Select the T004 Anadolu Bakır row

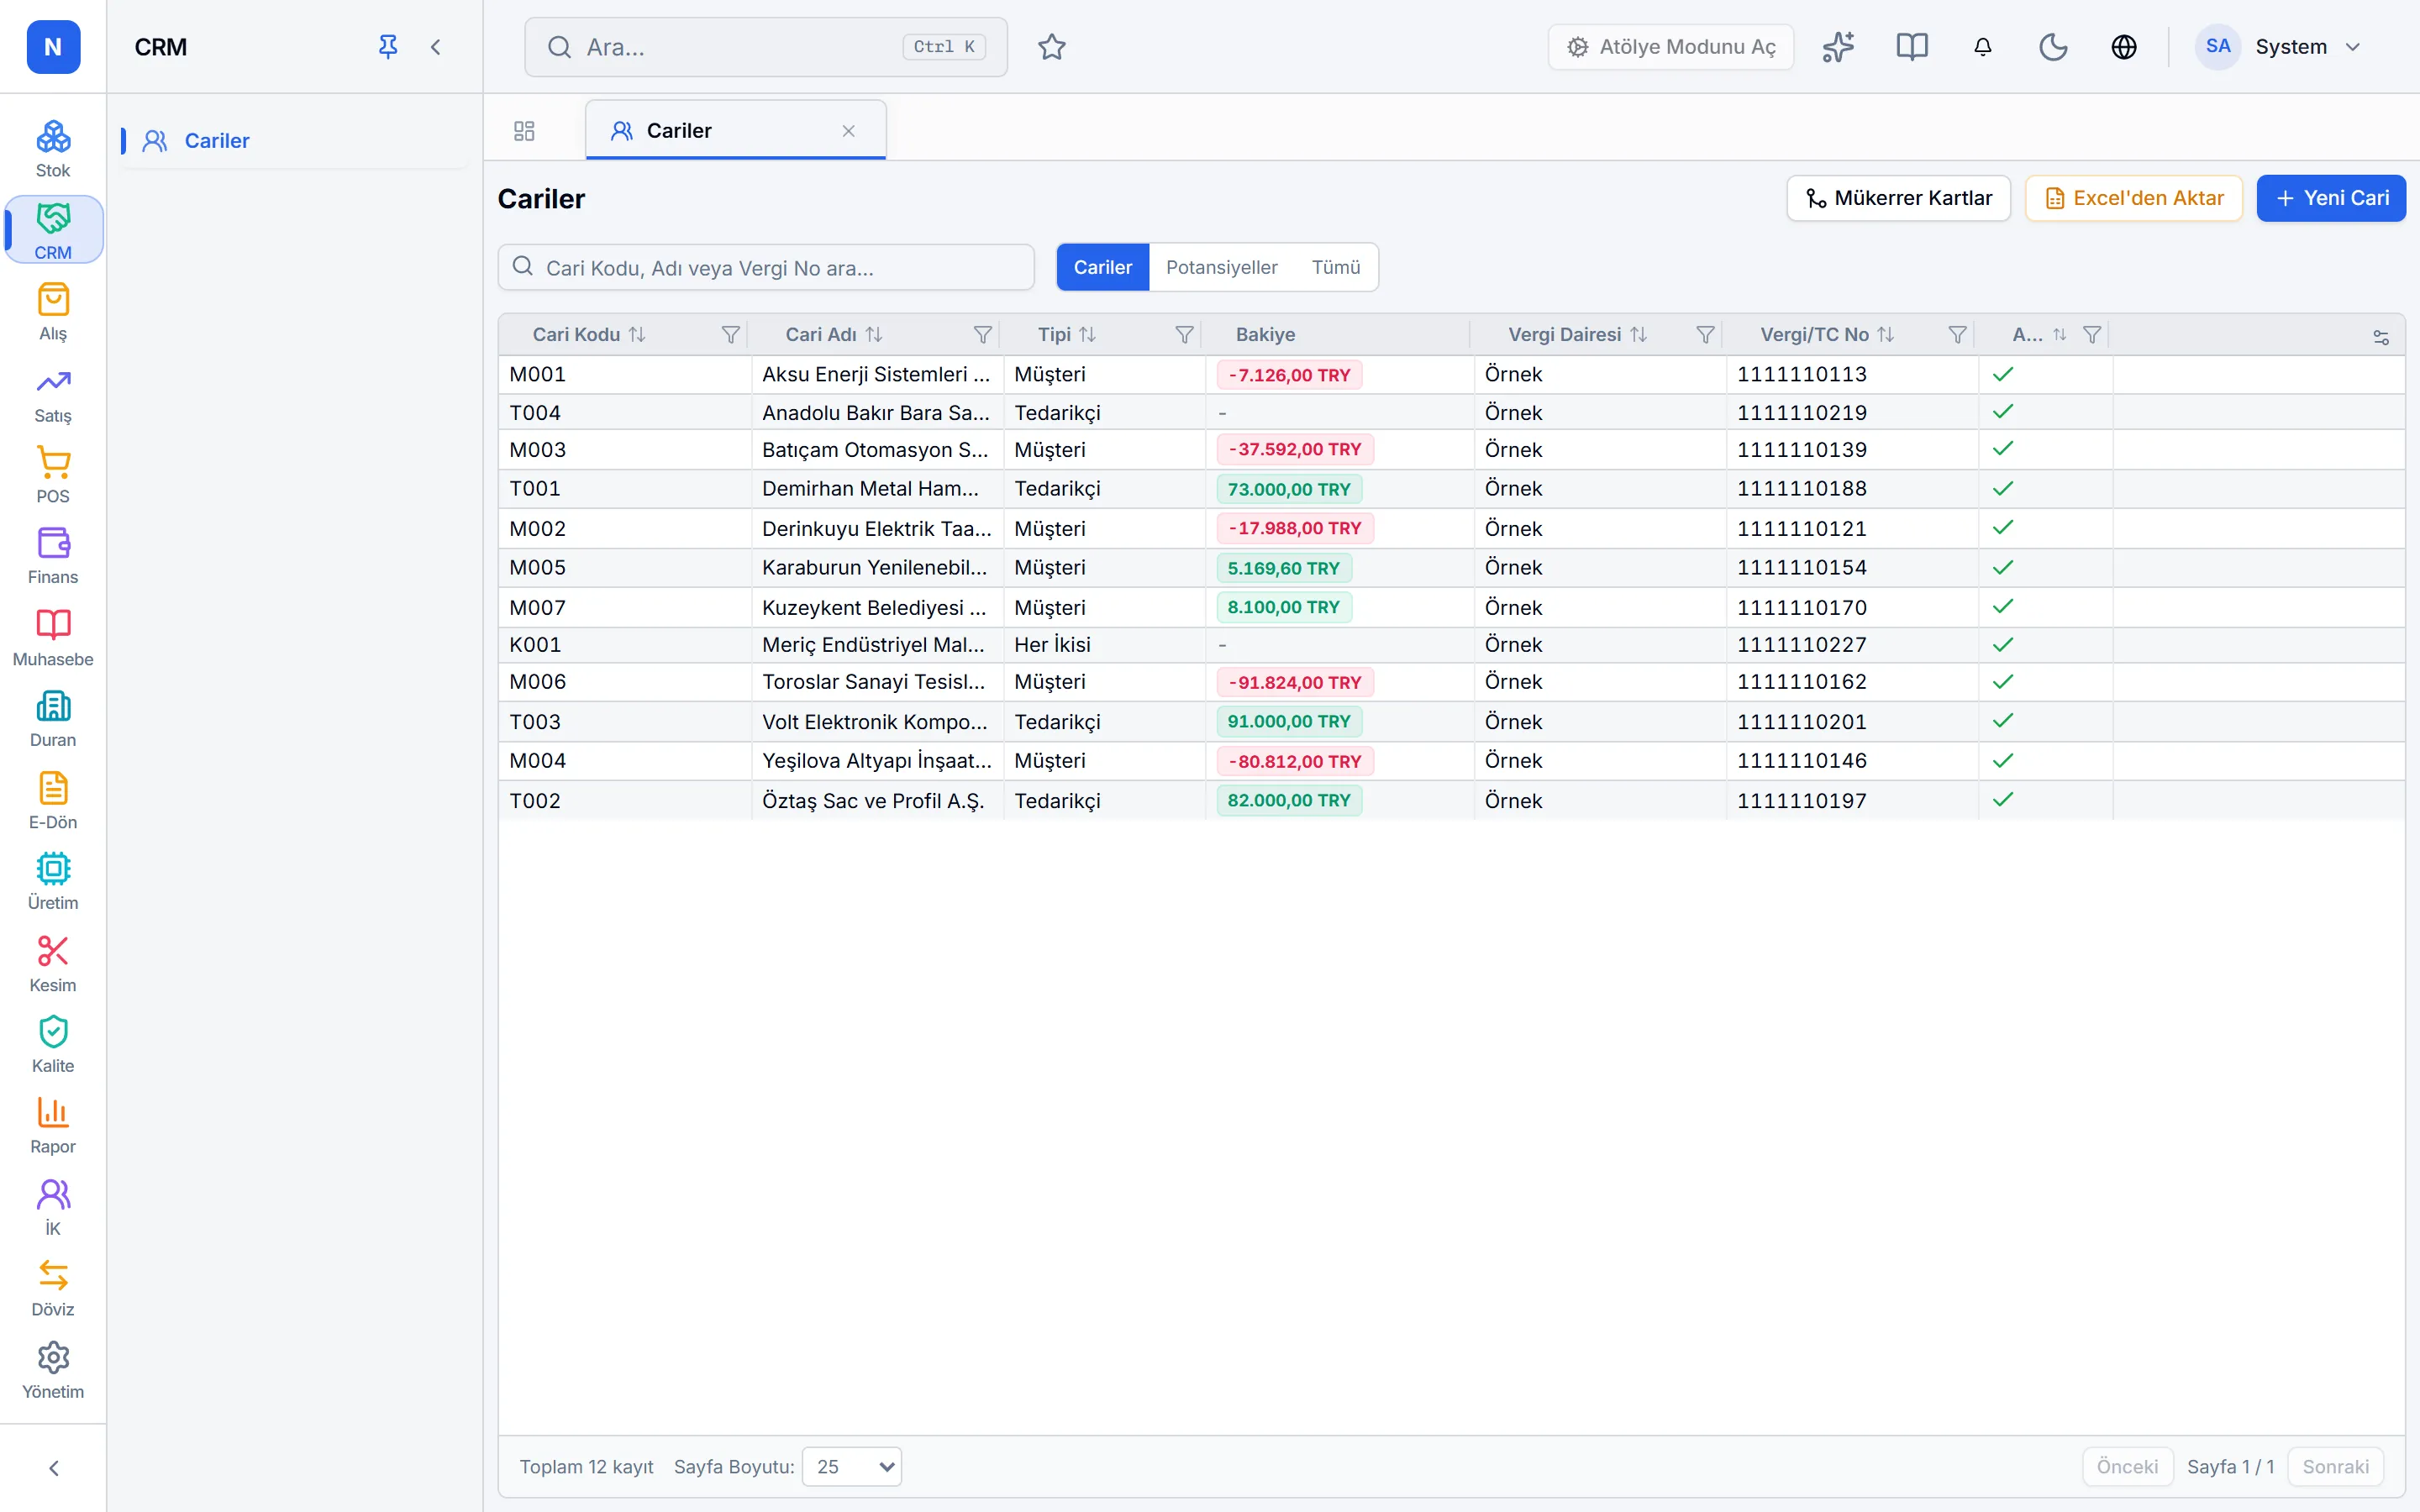(1451, 412)
